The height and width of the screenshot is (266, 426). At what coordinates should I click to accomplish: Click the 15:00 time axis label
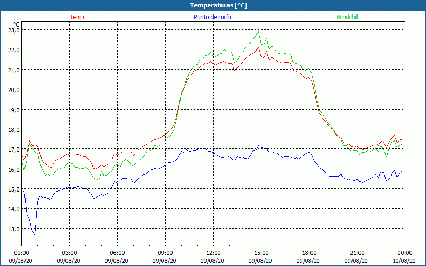click(x=261, y=253)
